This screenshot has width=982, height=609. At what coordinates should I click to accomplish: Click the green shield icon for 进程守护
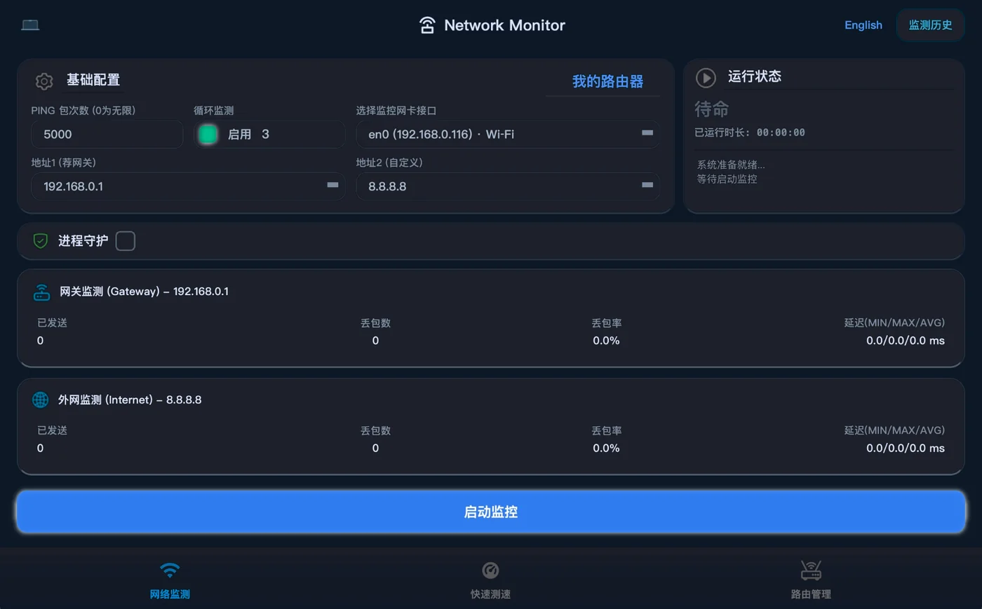tap(41, 241)
